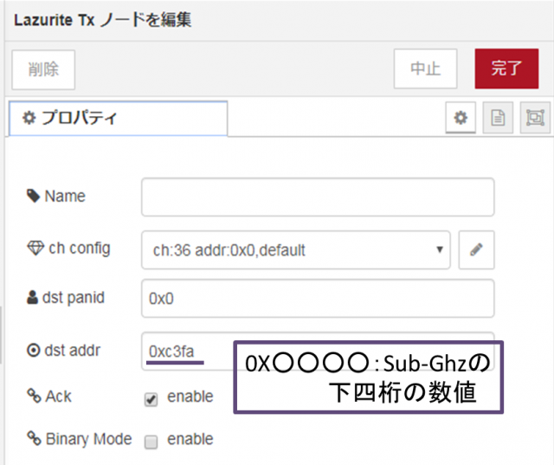
Task: Click 削除 to delete the node
Action: tap(43, 69)
